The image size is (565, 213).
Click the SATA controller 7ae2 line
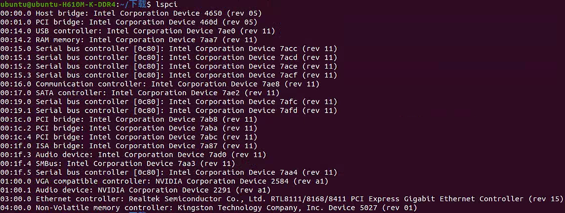(x=140, y=93)
